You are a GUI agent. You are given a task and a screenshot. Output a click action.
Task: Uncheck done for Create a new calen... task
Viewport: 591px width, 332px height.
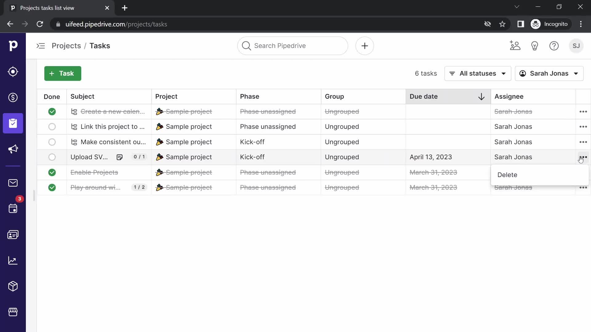52,112
